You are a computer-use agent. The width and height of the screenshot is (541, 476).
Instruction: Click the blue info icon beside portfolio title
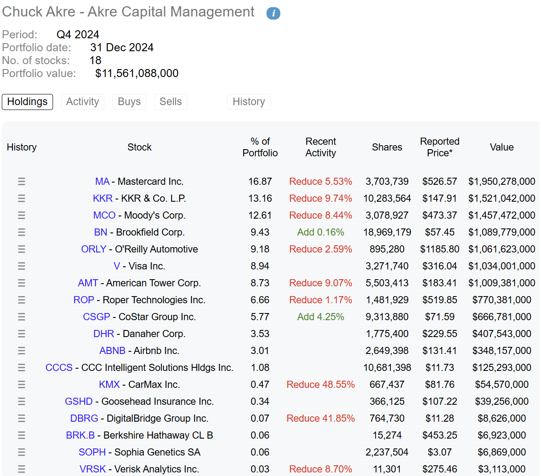tap(273, 13)
